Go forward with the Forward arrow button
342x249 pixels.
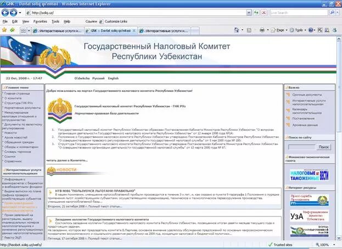click(13, 13)
